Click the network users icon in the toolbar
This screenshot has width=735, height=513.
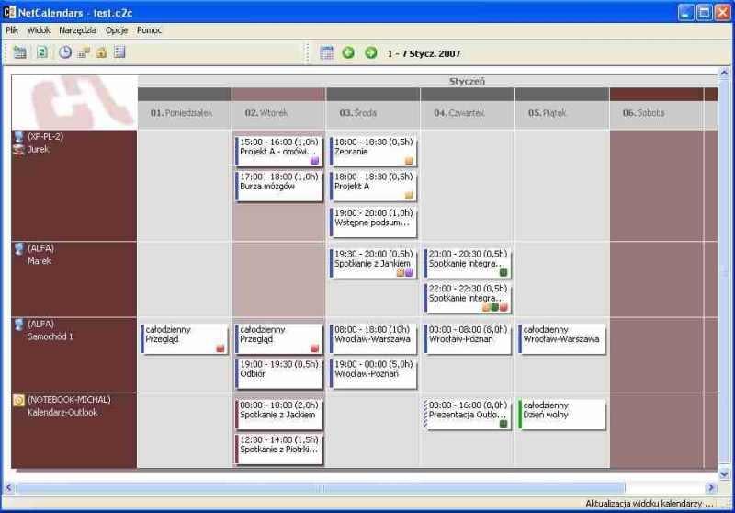coord(84,52)
